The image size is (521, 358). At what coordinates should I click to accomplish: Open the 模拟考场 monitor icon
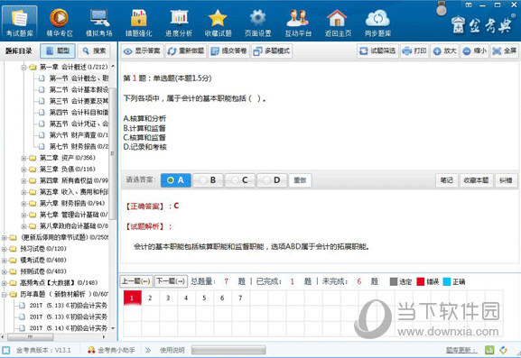click(x=99, y=23)
